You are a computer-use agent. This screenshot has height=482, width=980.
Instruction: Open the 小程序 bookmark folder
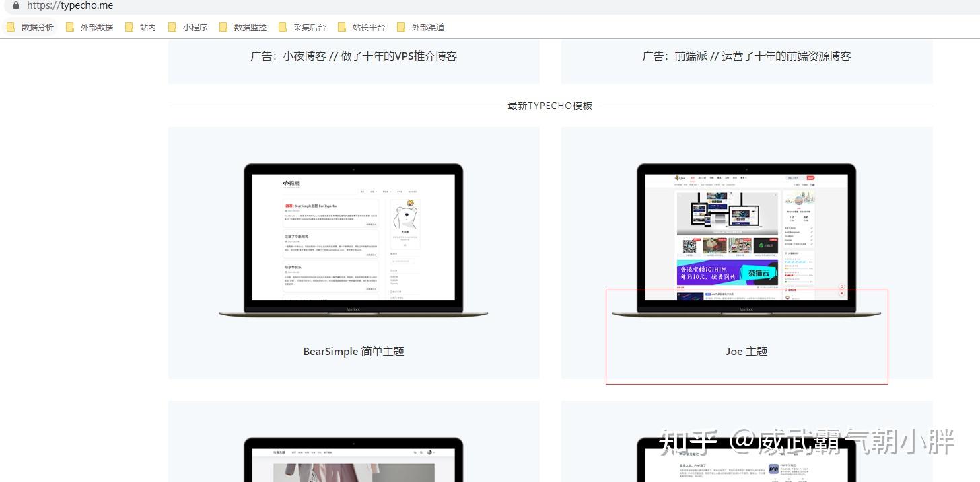[x=188, y=27]
